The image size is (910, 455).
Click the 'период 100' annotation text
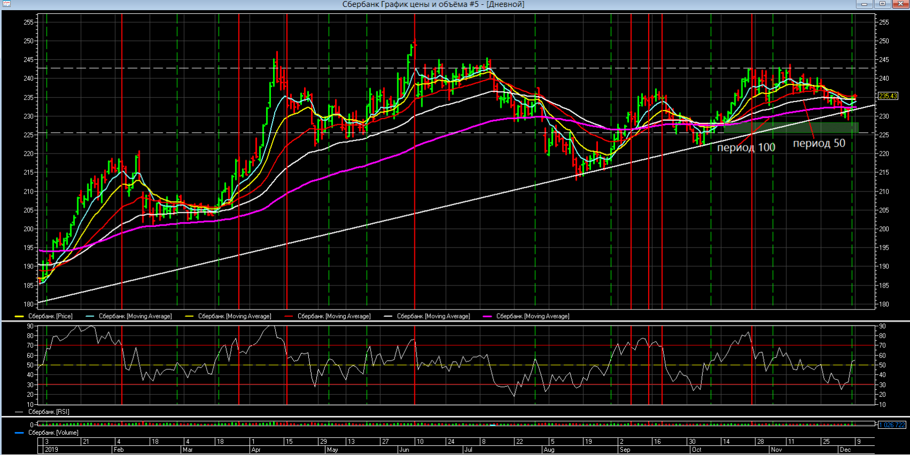746,148
